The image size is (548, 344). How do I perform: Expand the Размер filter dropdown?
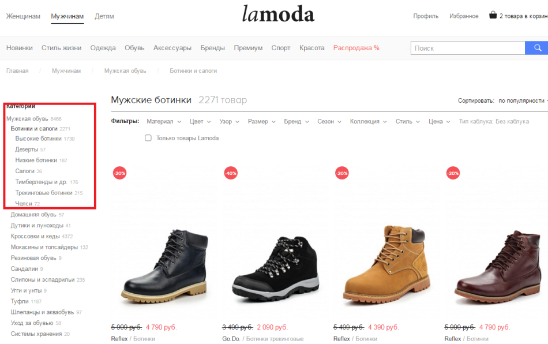pos(261,121)
